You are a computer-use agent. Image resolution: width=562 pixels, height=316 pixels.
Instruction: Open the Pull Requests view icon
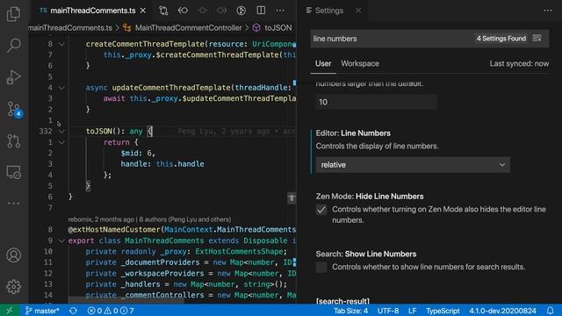14,140
